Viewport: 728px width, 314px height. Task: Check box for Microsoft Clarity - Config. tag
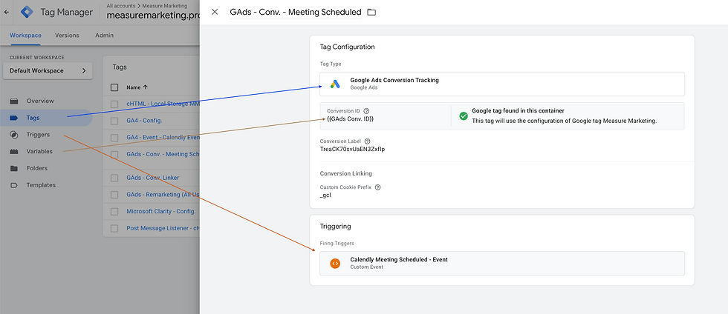(x=114, y=212)
